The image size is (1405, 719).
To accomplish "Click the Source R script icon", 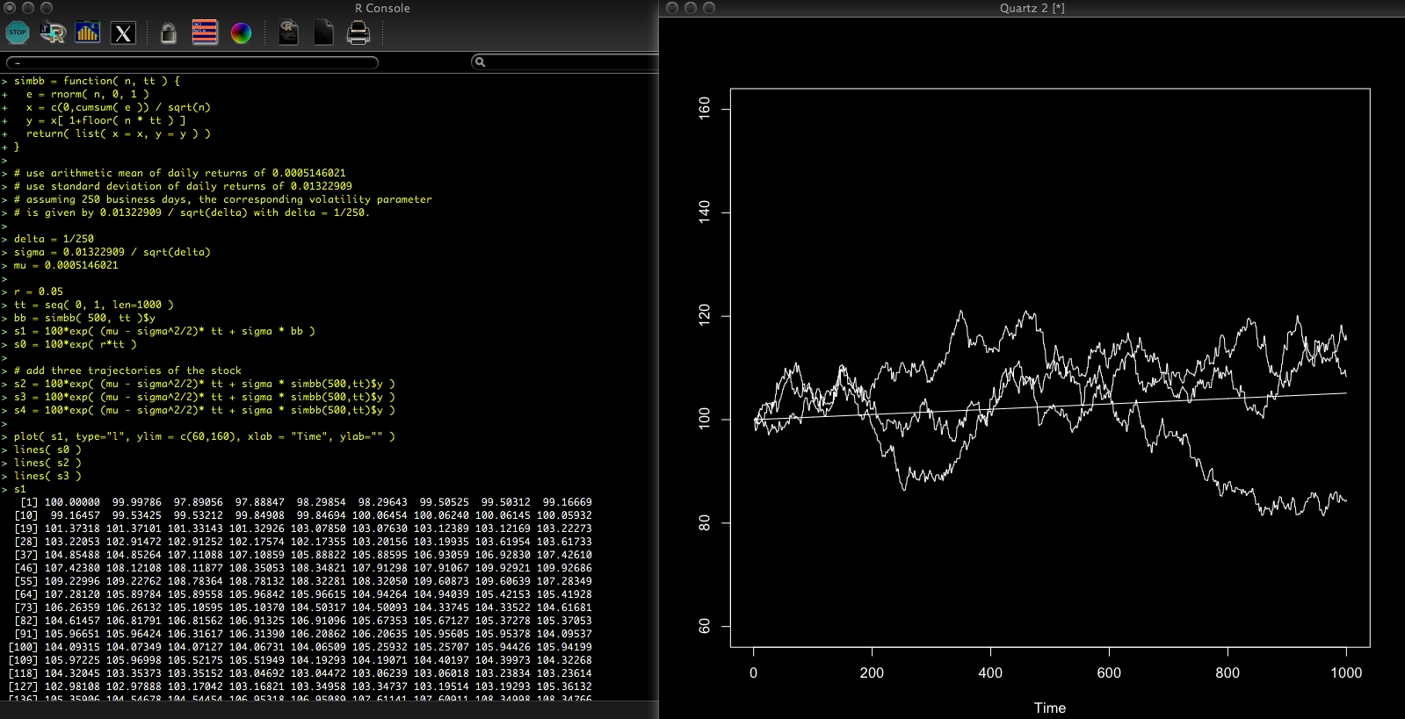I will (x=53, y=33).
